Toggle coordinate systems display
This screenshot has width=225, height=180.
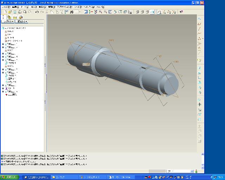[174, 12]
